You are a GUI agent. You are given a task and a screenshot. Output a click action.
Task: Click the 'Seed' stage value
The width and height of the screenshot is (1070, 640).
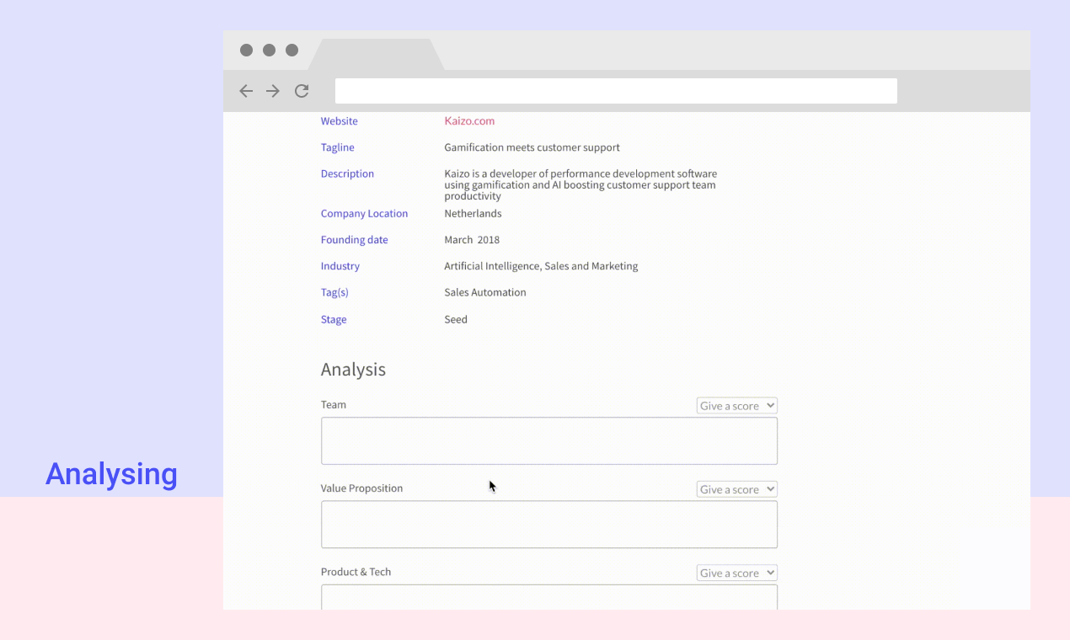coord(456,320)
